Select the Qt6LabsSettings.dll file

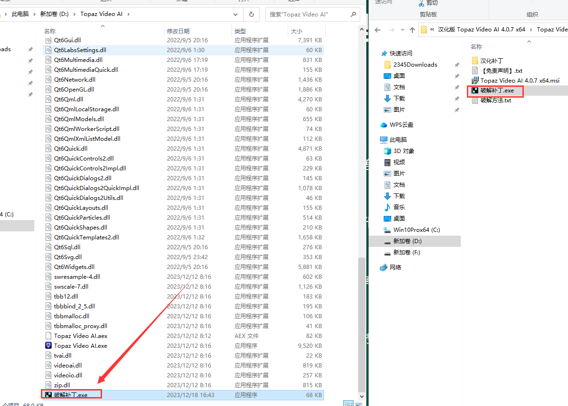pyautogui.click(x=80, y=50)
